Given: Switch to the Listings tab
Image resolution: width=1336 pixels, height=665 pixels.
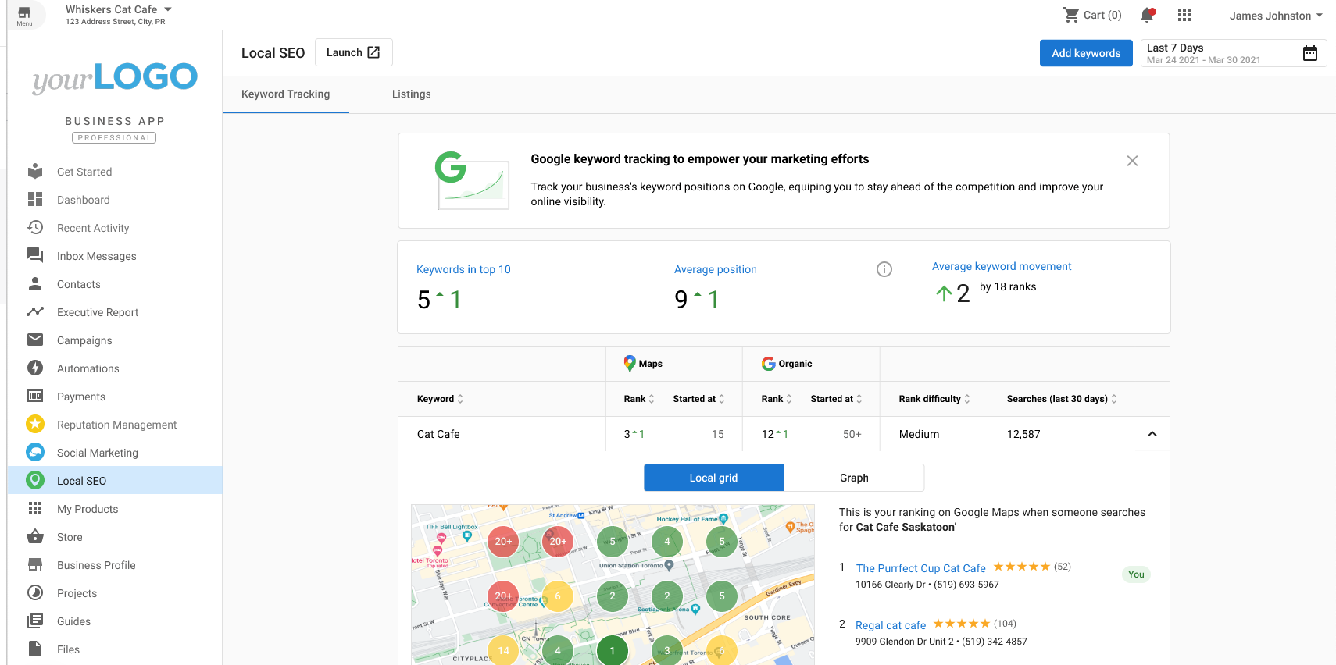Looking at the screenshot, I should 412,94.
